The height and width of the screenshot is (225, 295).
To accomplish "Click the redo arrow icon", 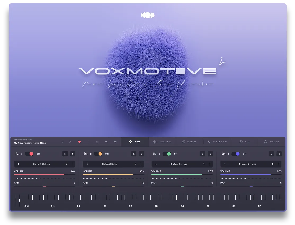I will (x=115, y=142).
